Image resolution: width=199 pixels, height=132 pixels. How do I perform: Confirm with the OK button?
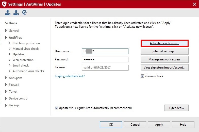click(111, 125)
